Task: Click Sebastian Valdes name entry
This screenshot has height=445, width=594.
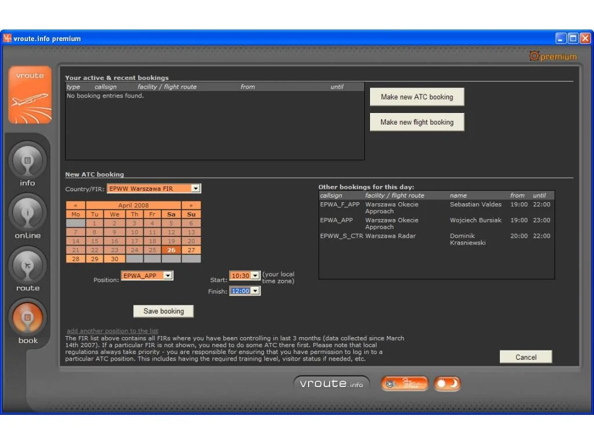Action: point(476,205)
